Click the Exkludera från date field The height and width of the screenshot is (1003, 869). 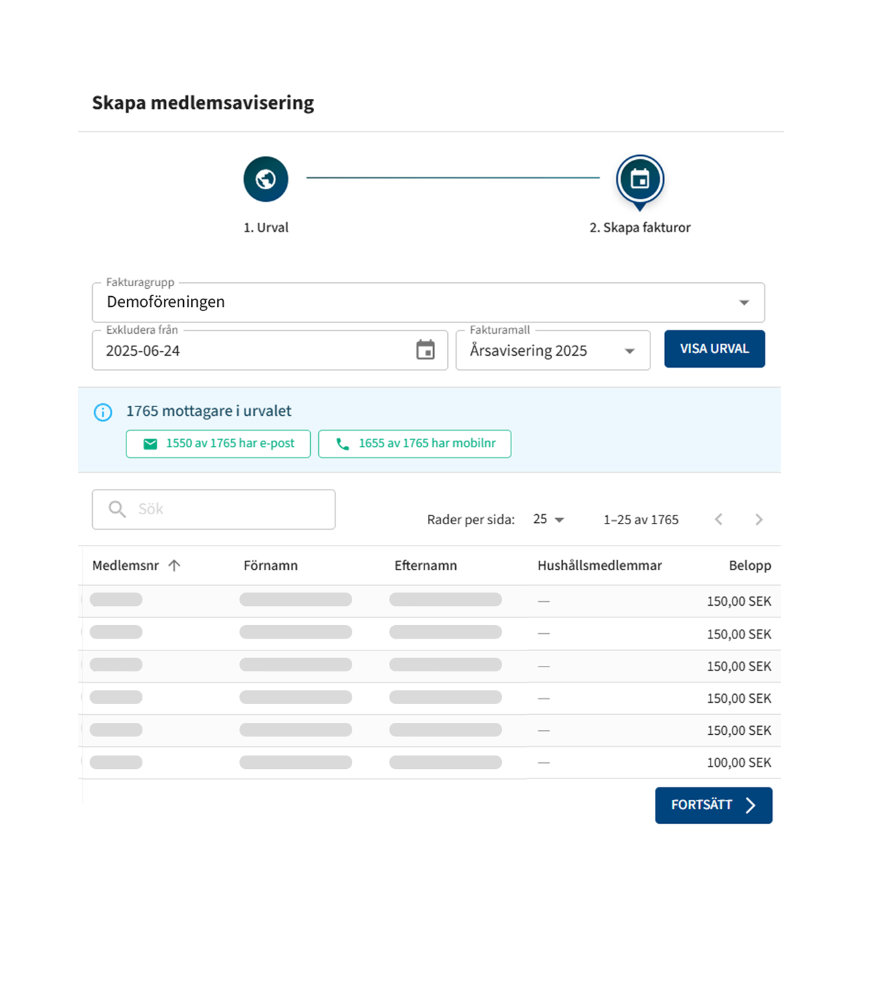coord(254,350)
